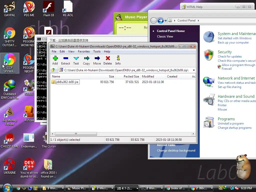Click the System and Maintenance pie icon

click(209, 37)
